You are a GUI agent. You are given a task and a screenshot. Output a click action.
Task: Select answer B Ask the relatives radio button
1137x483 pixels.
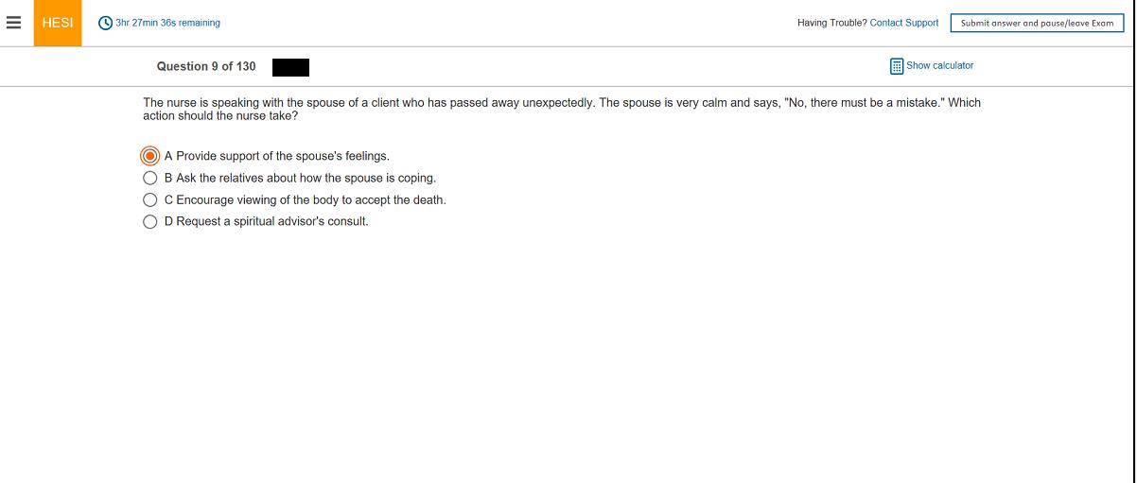[149, 178]
